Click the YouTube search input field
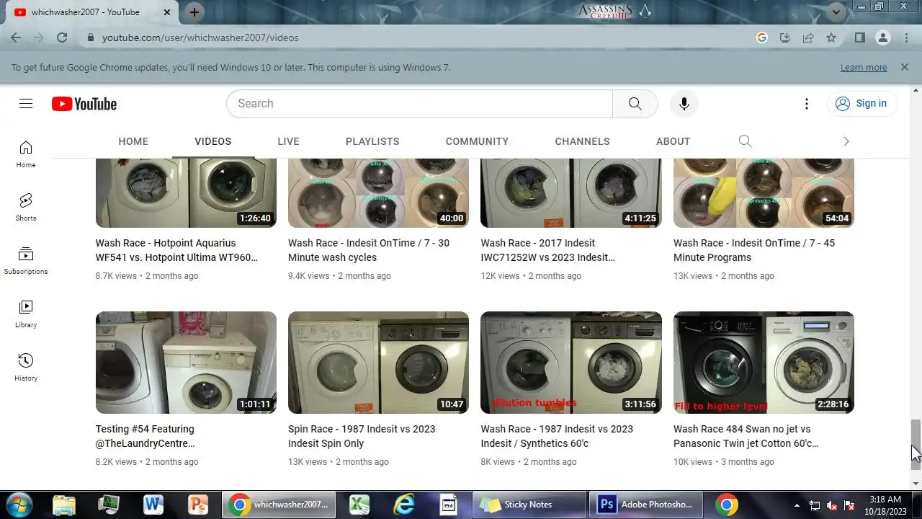This screenshot has height=519, width=922. click(419, 104)
